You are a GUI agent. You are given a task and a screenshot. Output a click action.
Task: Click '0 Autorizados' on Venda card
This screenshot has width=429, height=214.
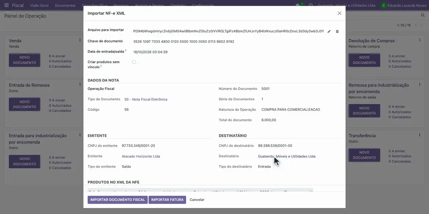(x=60, y=61)
